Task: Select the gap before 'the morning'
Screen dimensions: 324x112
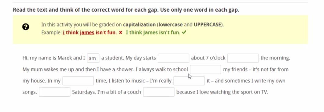Action: click(243, 58)
